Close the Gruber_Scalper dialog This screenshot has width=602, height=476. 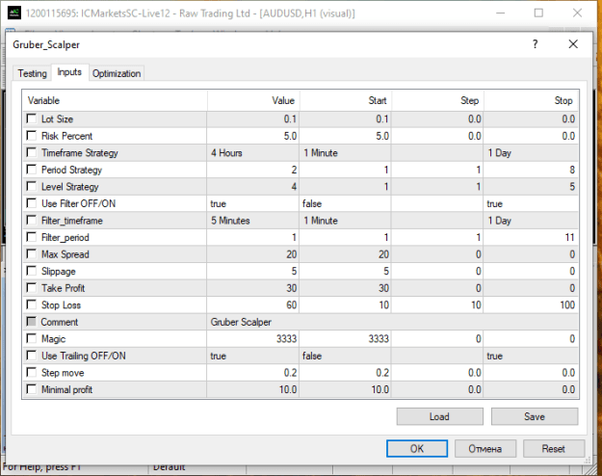573,44
